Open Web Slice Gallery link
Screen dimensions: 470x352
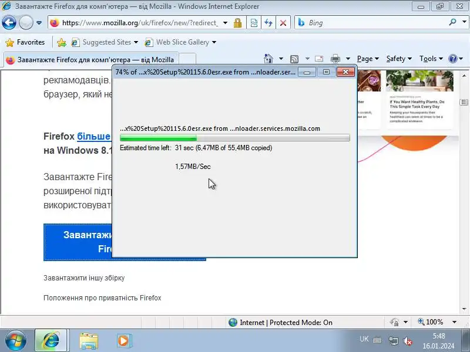tap(177, 42)
